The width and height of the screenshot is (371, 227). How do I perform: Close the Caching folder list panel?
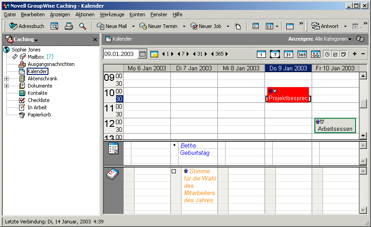(x=95, y=39)
